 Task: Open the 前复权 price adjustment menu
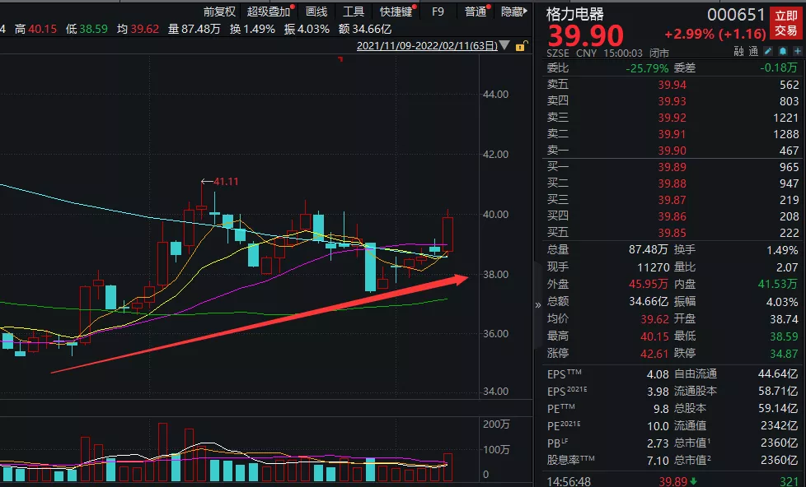pyautogui.click(x=219, y=12)
